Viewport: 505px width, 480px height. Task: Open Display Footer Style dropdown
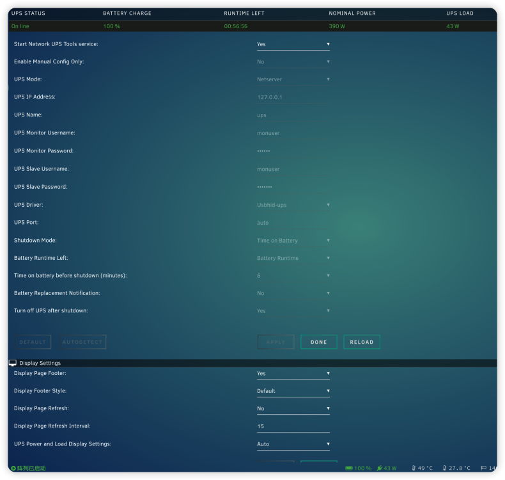click(293, 391)
